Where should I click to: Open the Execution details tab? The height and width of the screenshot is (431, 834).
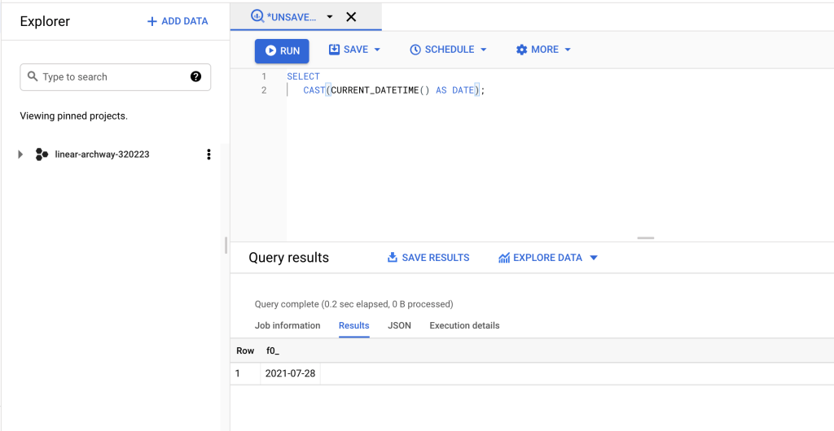[x=465, y=325]
